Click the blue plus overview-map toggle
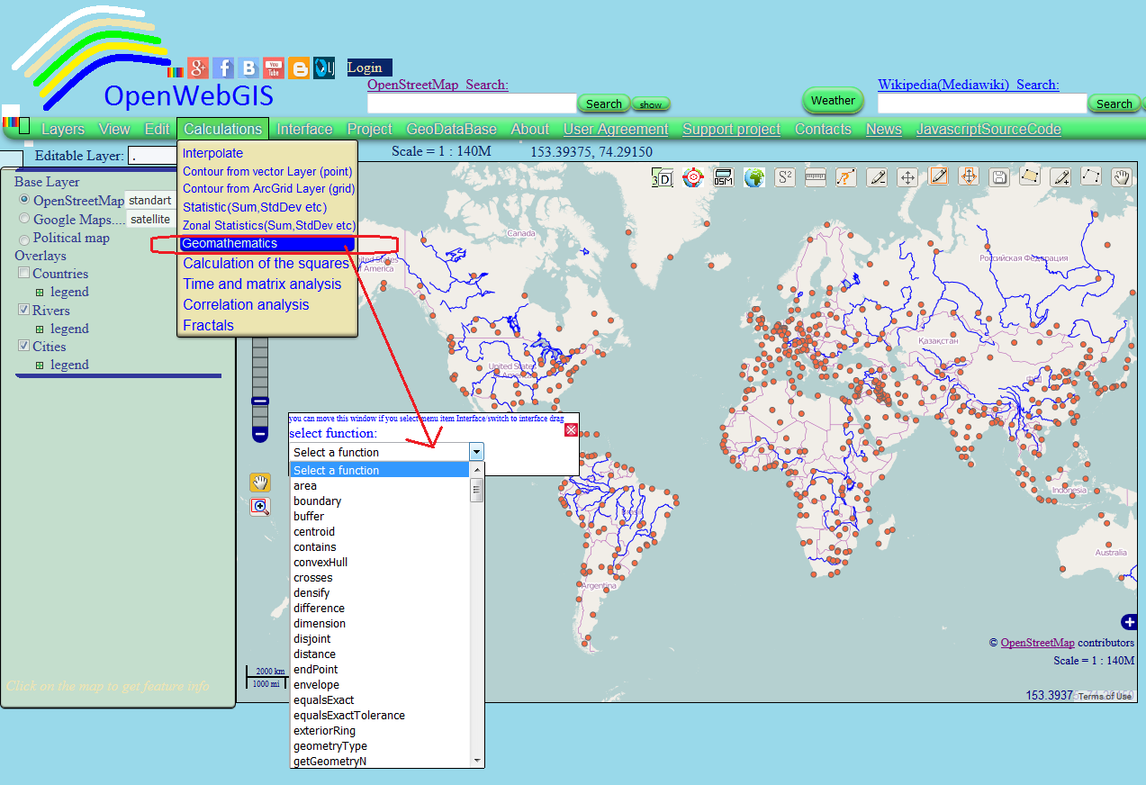This screenshot has width=1146, height=785. 1129,622
